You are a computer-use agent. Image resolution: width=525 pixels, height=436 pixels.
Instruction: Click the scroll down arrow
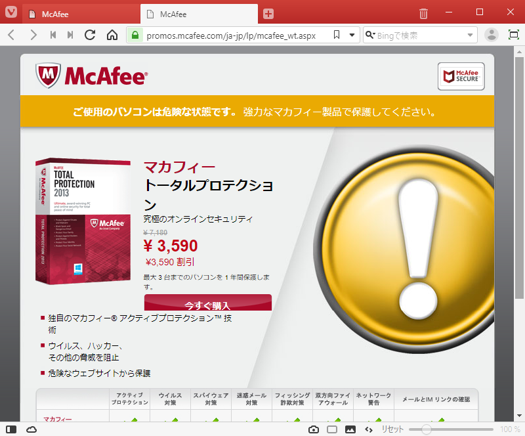(x=519, y=416)
